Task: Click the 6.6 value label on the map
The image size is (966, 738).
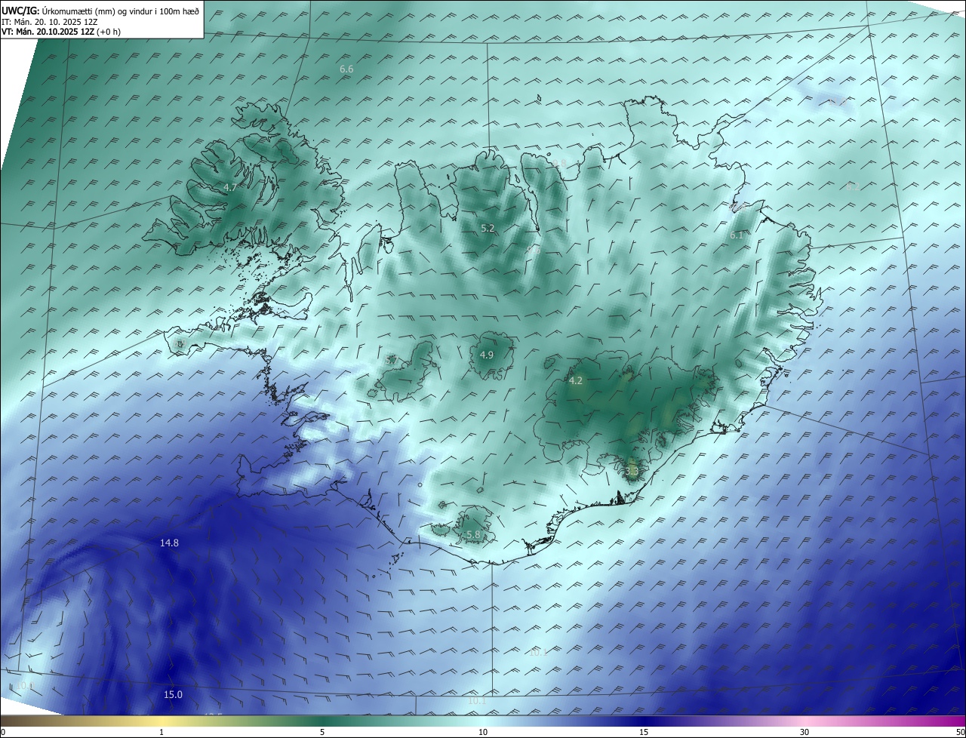Action: (x=346, y=69)
